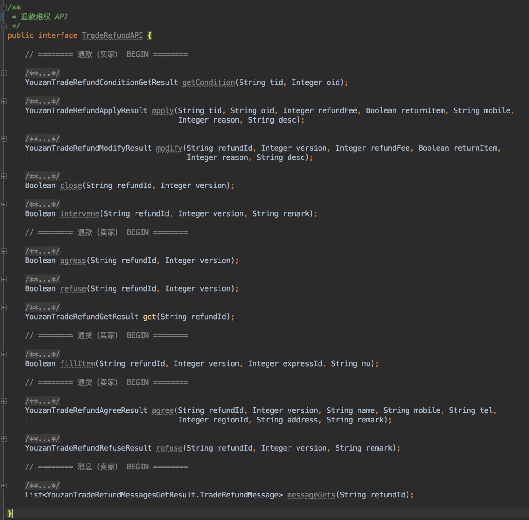
Task: Click the 'interface' keyword
Action: pos(58,36)
